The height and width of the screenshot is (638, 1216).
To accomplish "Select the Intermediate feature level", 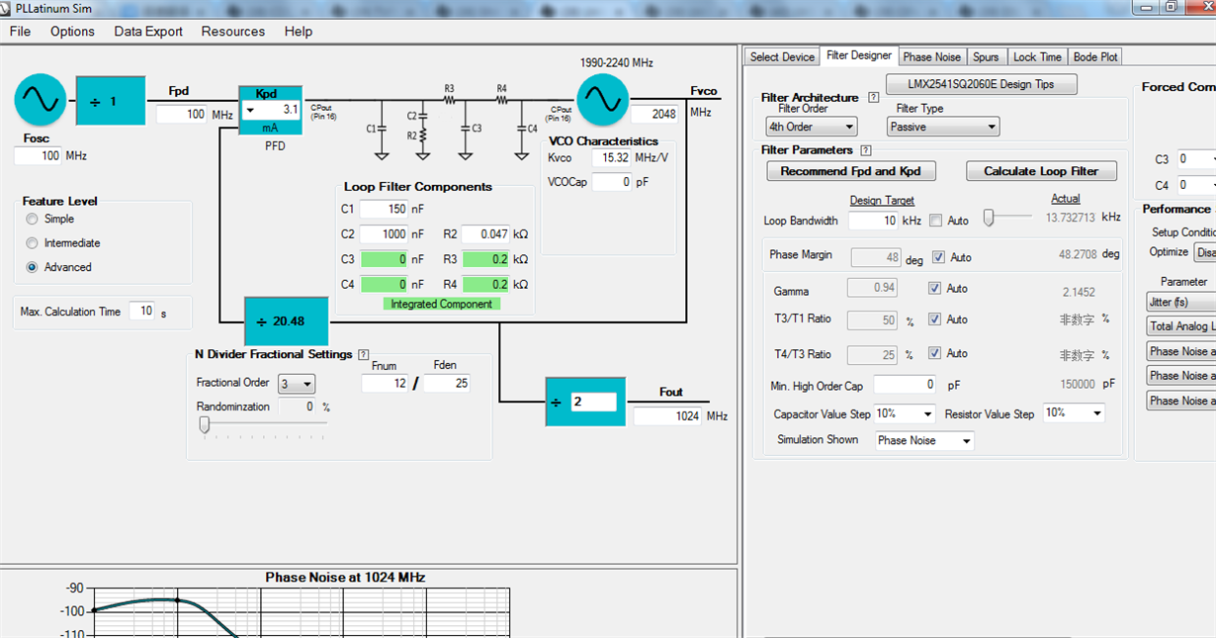I will click(x=32, y=243).
